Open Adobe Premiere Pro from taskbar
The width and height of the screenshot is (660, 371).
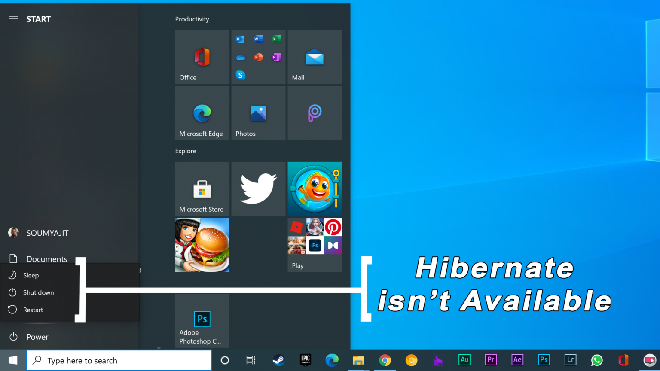coord(491,360)
